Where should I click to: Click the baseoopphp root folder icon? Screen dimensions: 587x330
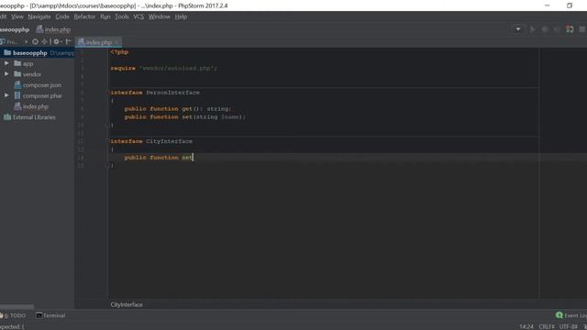(7, 53)
